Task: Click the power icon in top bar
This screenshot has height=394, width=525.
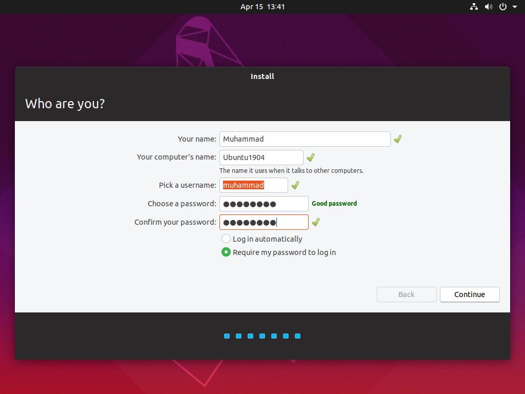Action: tap(503, 7)
